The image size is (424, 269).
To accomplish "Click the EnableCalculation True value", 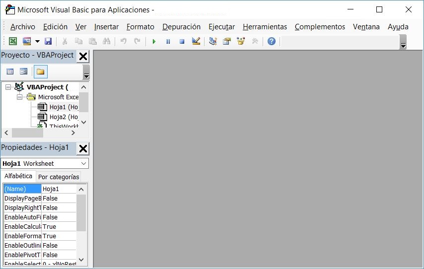I will [x=59, y=226].
